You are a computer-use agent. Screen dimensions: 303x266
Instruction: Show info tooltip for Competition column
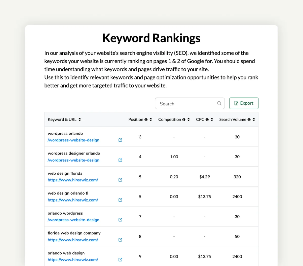pos(184,120)
